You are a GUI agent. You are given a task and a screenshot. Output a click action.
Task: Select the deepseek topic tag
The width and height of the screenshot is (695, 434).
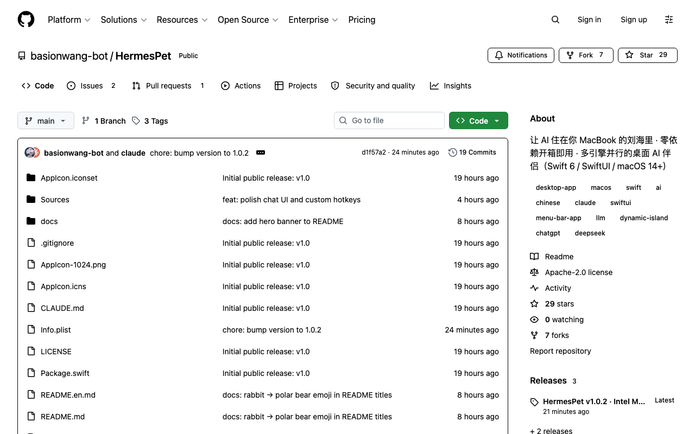pos(590,233)
